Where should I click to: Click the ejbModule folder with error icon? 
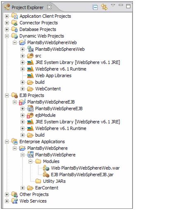[x=30, y=115]
